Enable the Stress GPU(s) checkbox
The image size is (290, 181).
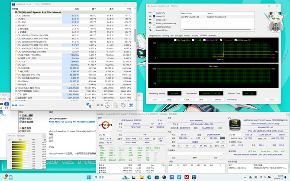(154, 30)
